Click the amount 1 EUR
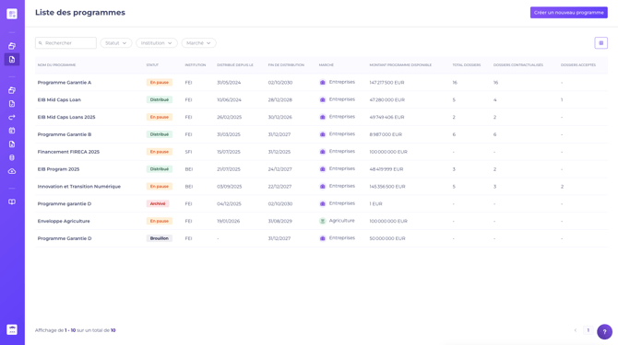 click(375, 203)
